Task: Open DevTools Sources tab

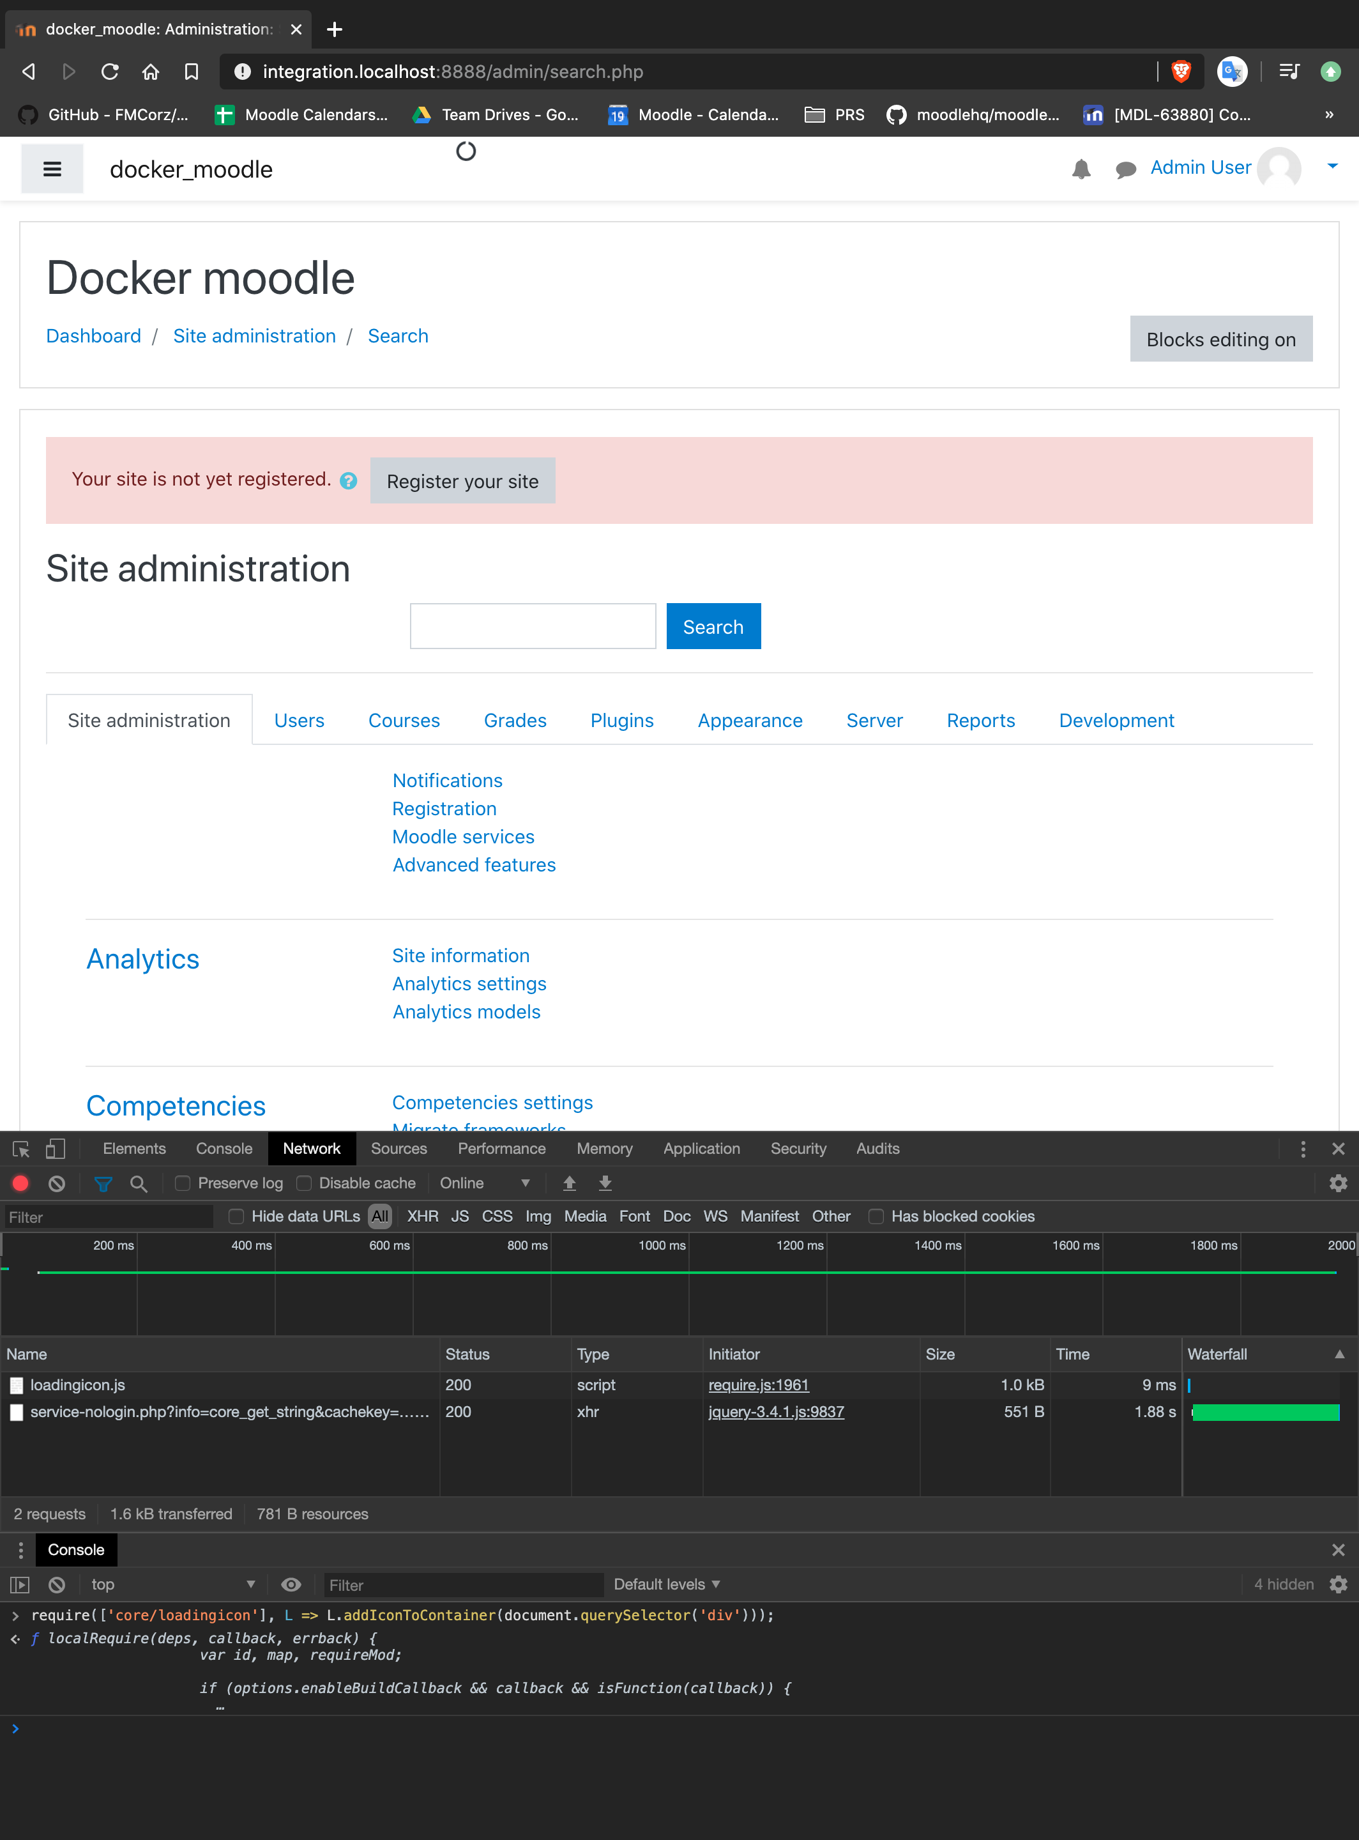Action: click(x=399, y=1149)
